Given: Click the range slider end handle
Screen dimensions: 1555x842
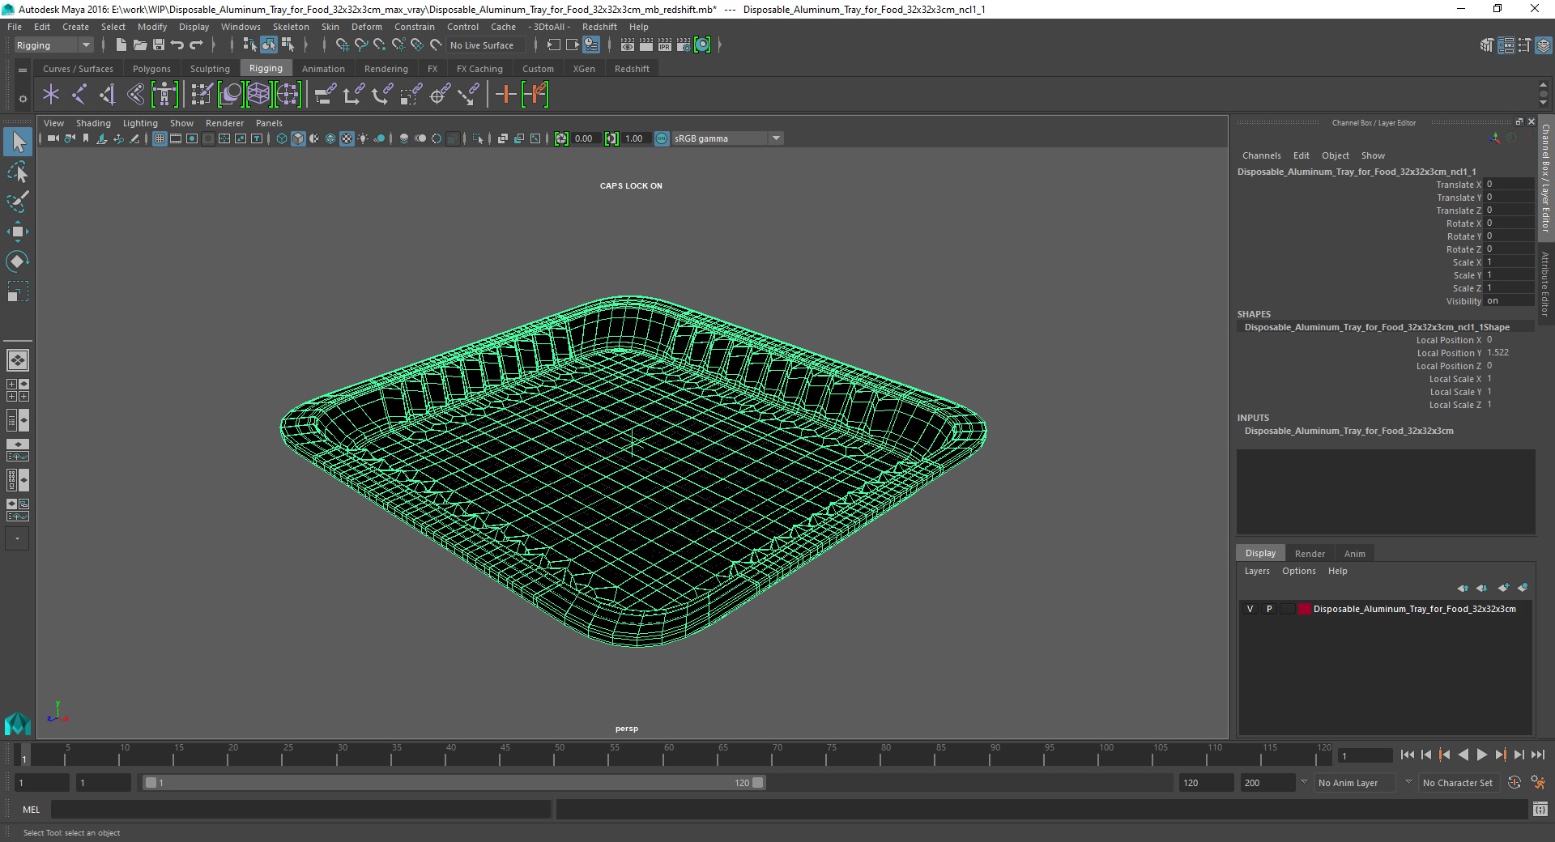Looking at the screenshot, I should 758,783.
